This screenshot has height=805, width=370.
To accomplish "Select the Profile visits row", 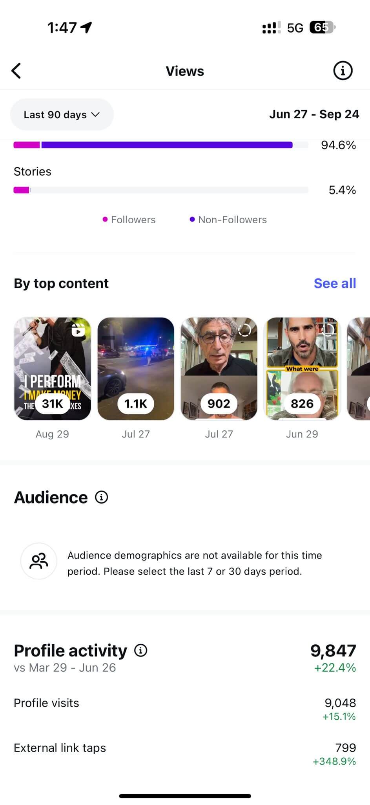I will (185, 708).
